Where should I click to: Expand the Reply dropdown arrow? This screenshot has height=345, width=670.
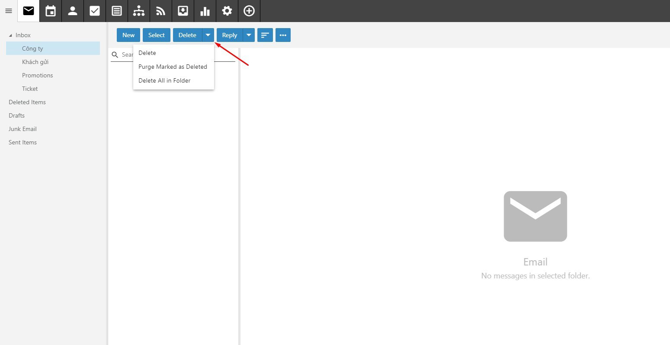pos(249,35)
